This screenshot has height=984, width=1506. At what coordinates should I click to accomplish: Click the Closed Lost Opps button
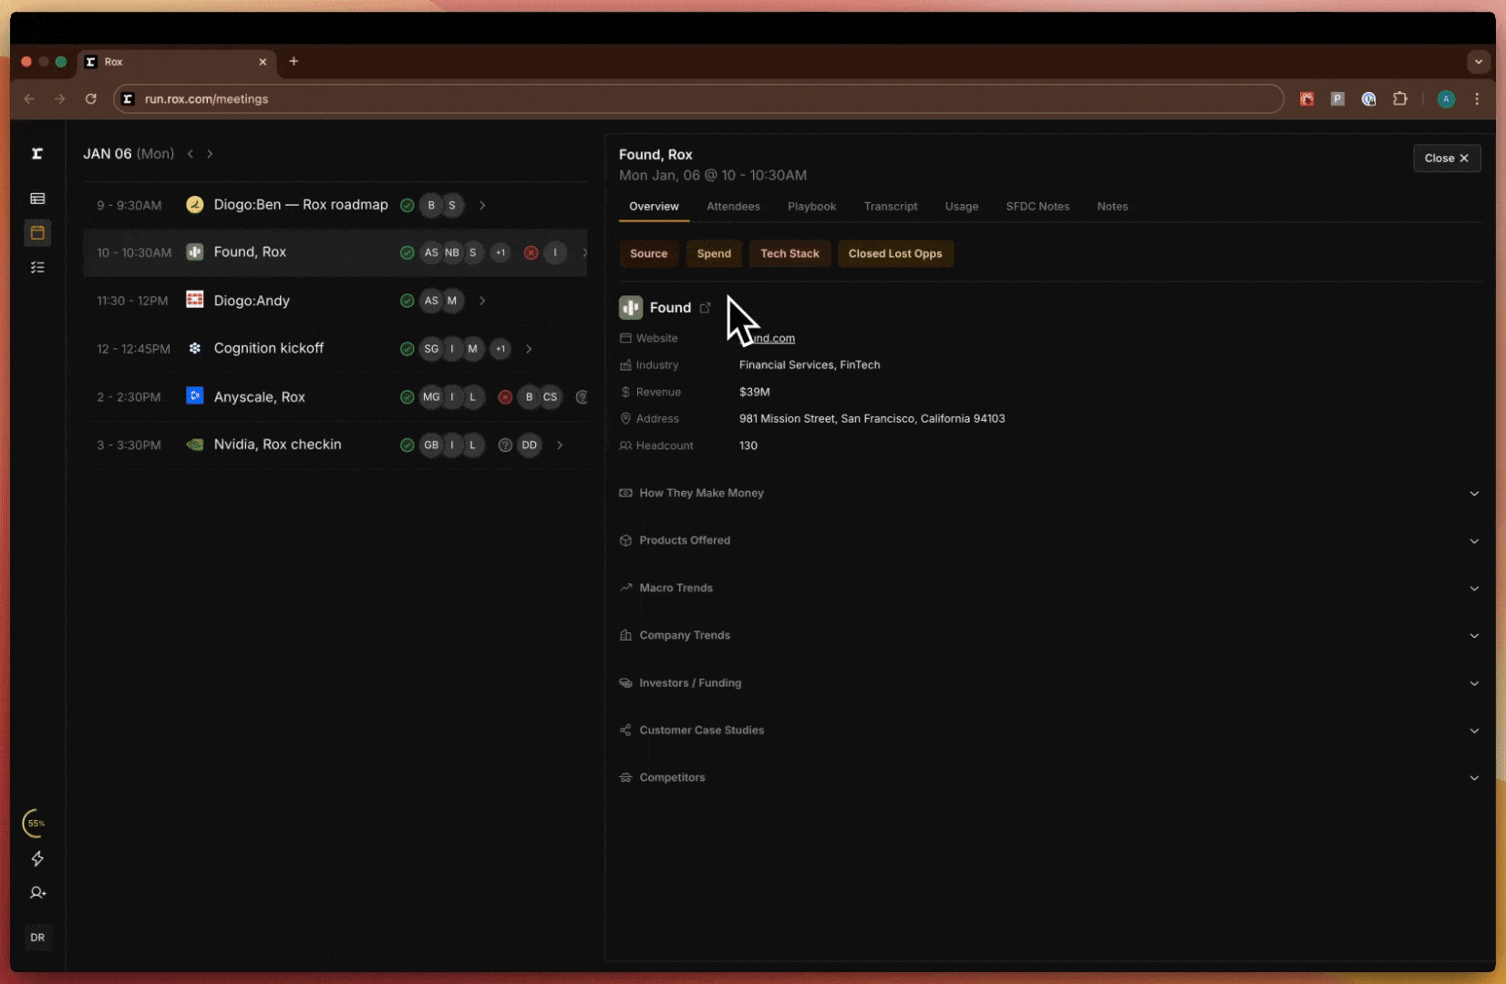point(894,254)
